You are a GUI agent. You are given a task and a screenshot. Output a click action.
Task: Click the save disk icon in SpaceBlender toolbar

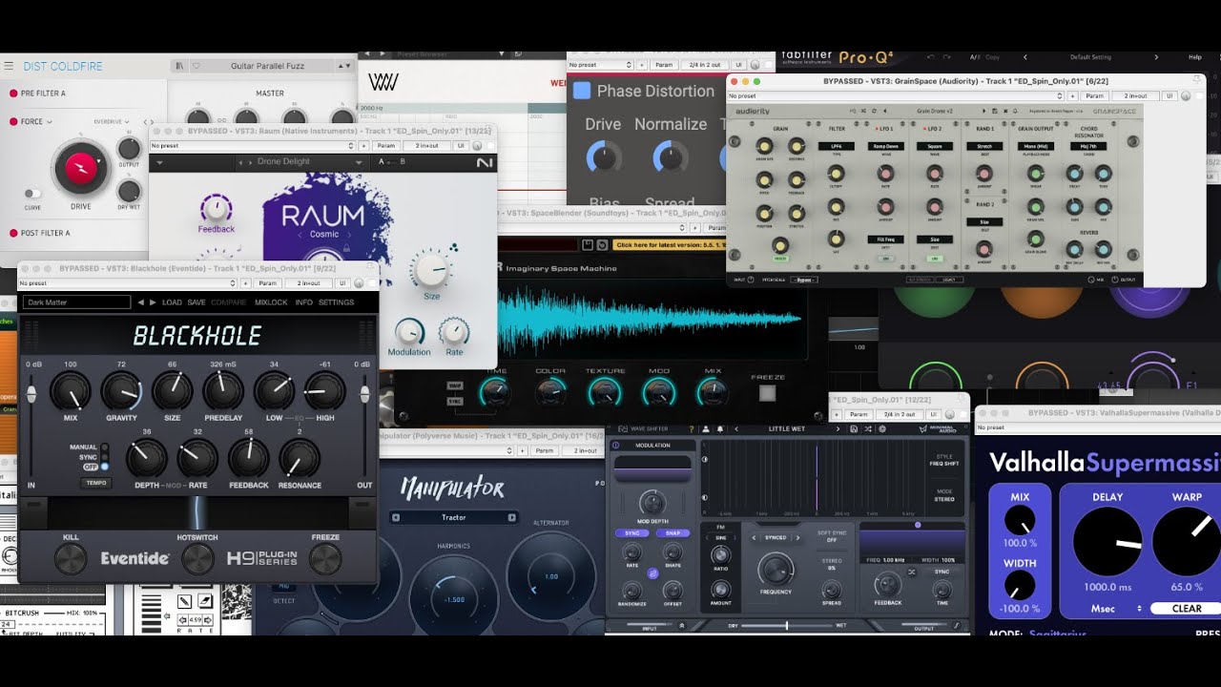click(x=588, y=245)
